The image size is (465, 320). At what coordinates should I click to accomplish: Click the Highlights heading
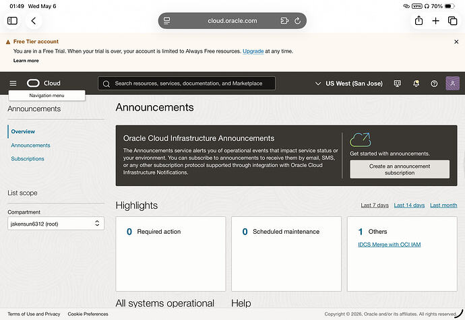pyautogui.click(x=137, y=205)
